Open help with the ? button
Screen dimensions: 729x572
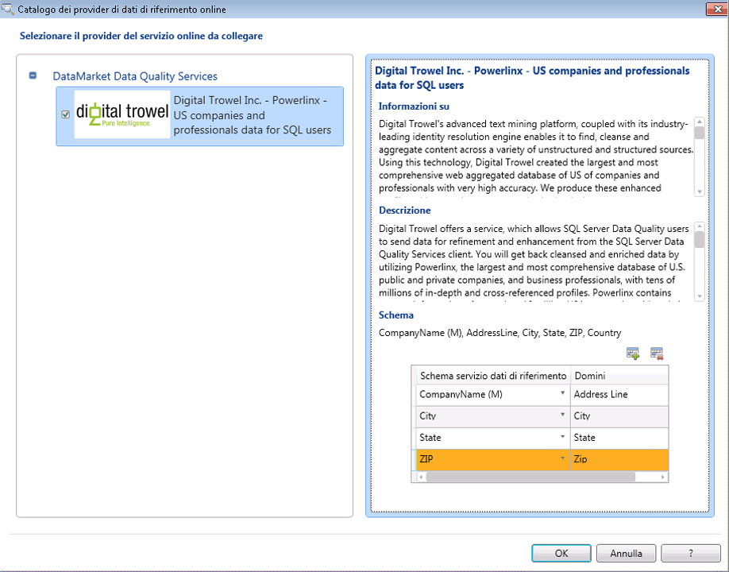coord(690,553)
